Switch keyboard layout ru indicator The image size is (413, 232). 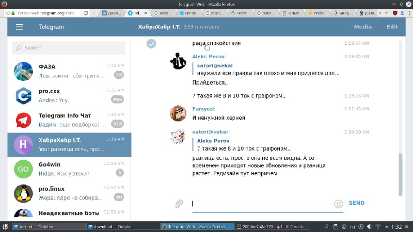(353, 226)
